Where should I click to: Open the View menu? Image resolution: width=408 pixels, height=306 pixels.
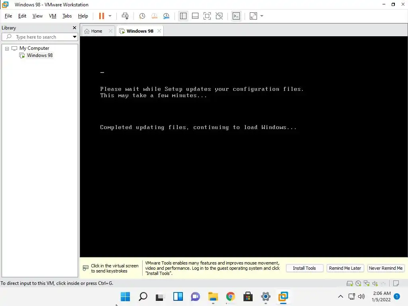[x=37, y=16]
